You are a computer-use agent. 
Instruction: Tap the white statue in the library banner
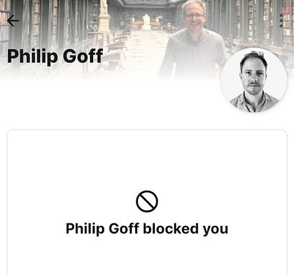(x=146, y=22)
